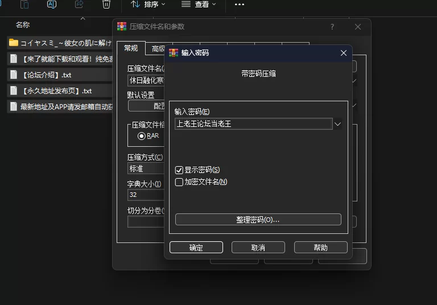Screen dimensions: 437x305
Task: Select the コイヤスミ folder
Action: [x=60, y=43]
